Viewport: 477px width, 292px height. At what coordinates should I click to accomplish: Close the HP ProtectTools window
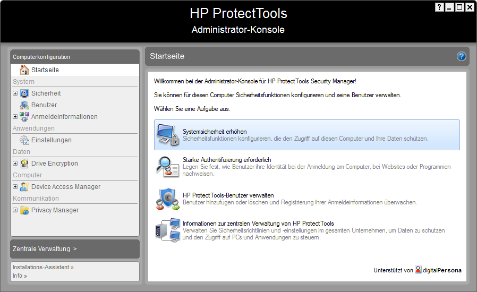click(470, 7)
